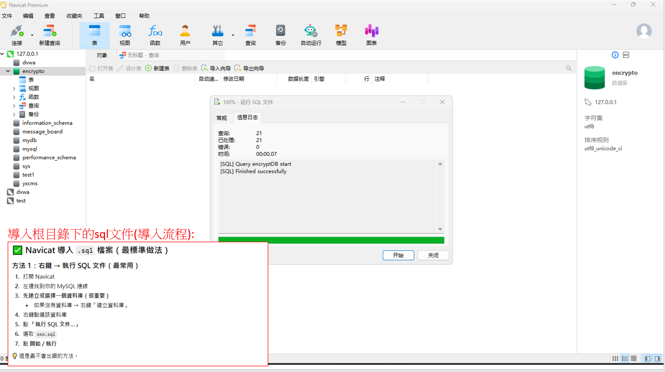Open the View (视图) toolbar icon
665x372 pixels.
(125, 35)
